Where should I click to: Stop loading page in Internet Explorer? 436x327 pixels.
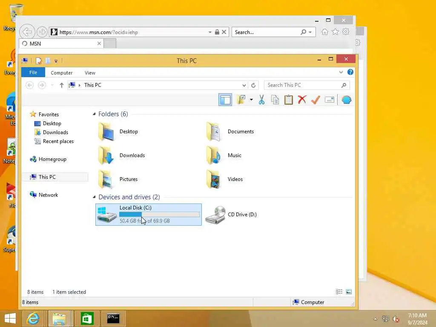tap(224, 32)
